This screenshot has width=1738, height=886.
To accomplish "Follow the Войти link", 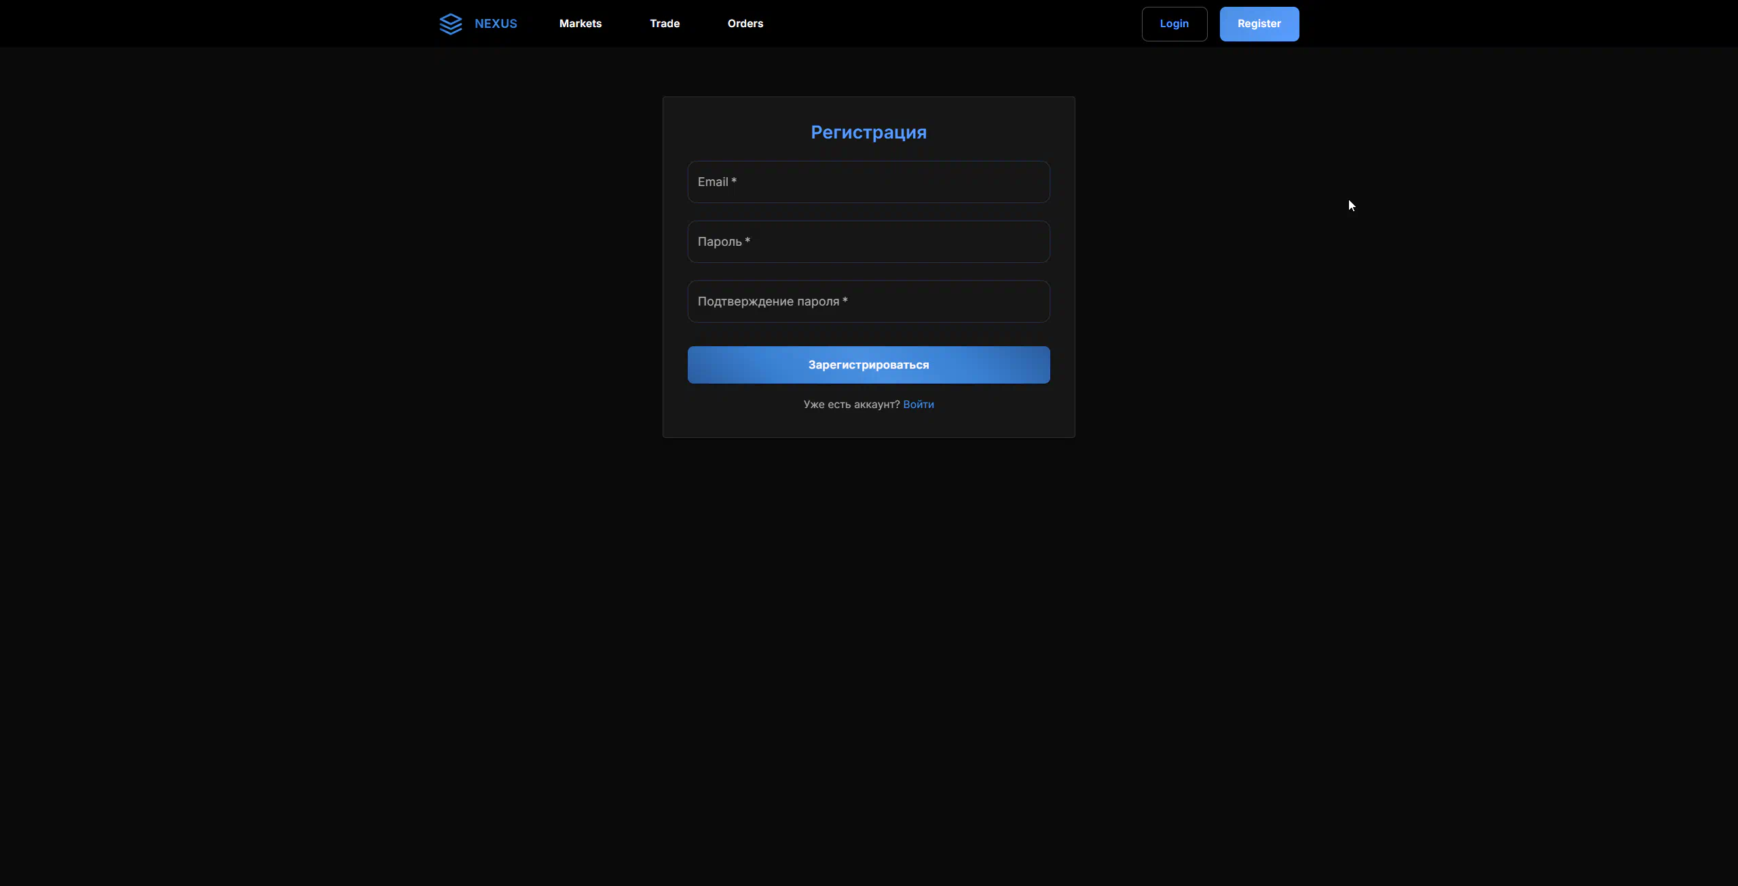I will [x=918, y=405].
